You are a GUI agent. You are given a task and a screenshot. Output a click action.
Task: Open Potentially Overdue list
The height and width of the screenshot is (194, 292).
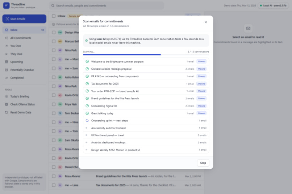point(24,70)
